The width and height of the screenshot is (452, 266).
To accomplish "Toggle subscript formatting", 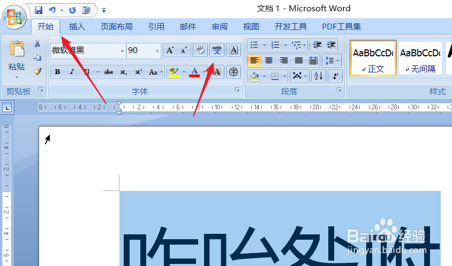I will [x=123, y=72].
